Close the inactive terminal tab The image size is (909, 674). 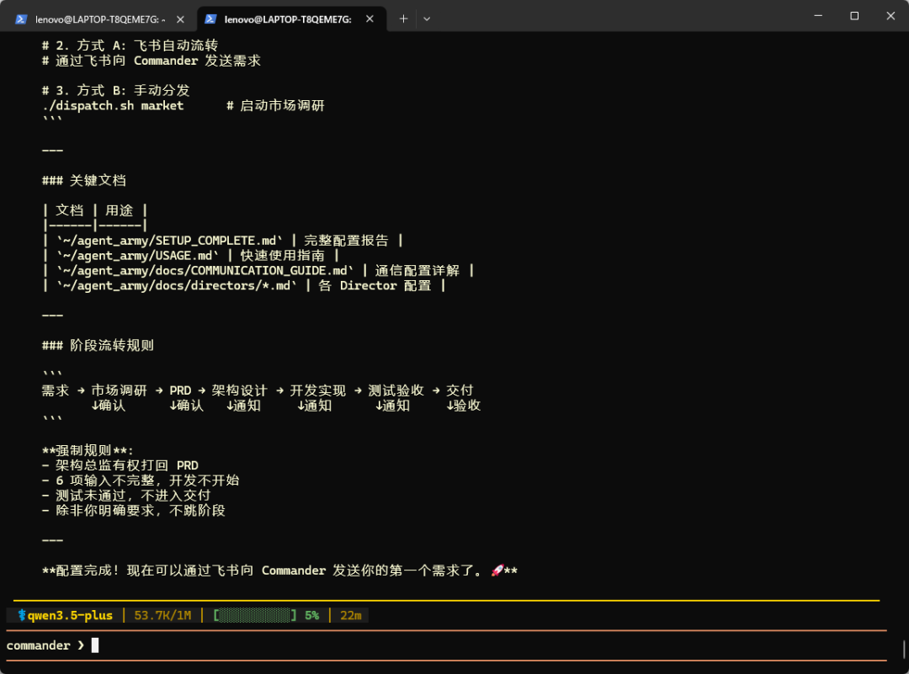pyautogui.click(x=178, y=18)
